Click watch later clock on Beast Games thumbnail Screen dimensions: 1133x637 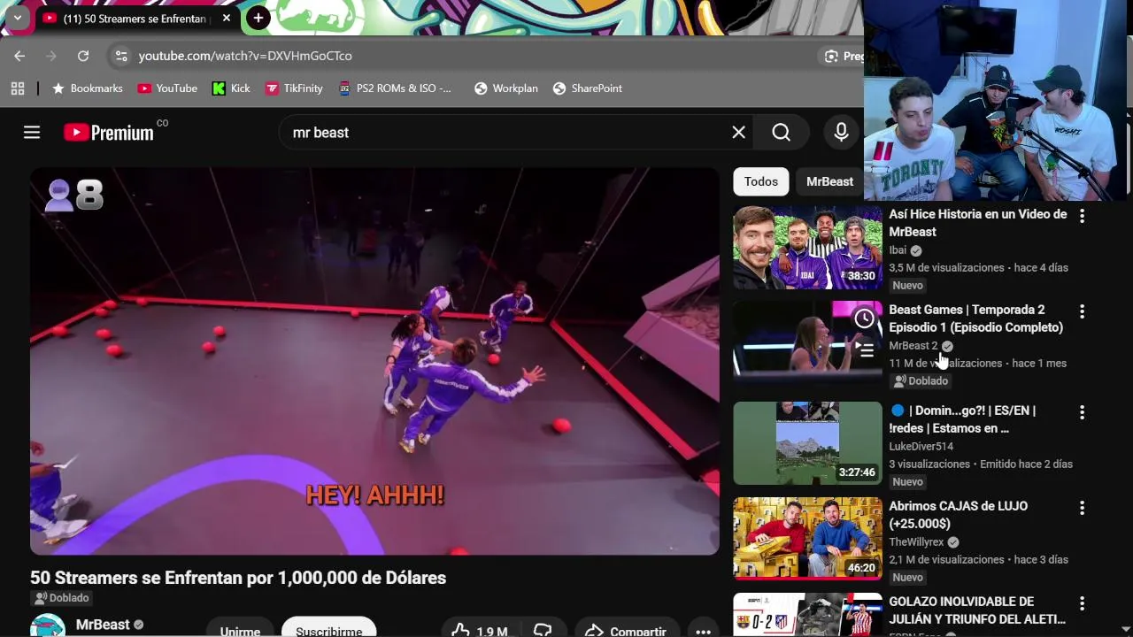coord(865,318)
